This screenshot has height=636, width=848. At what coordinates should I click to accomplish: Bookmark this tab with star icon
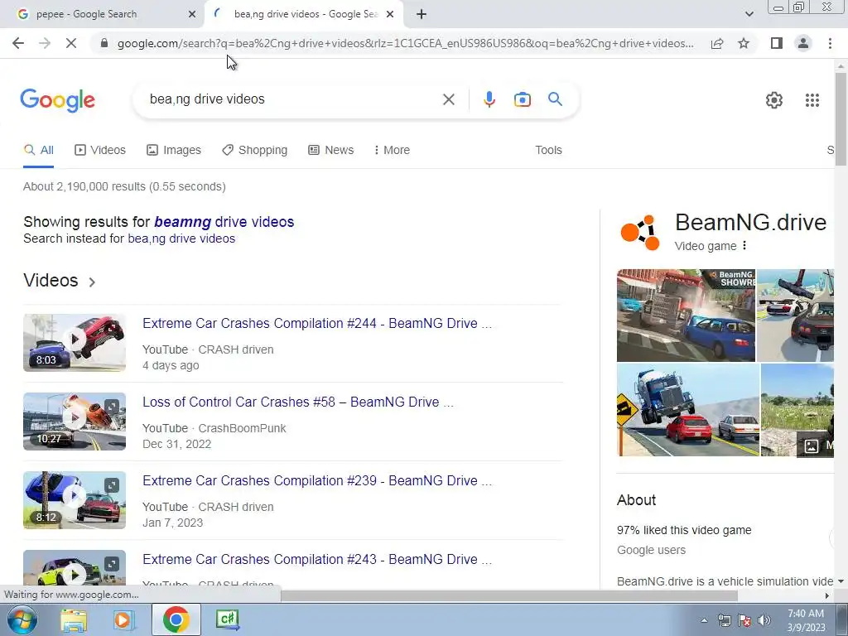[x=744, y=43]
